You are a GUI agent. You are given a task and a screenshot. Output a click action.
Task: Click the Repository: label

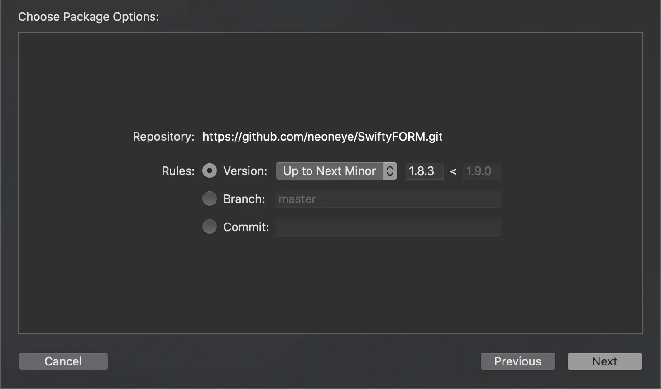point(163,137)
